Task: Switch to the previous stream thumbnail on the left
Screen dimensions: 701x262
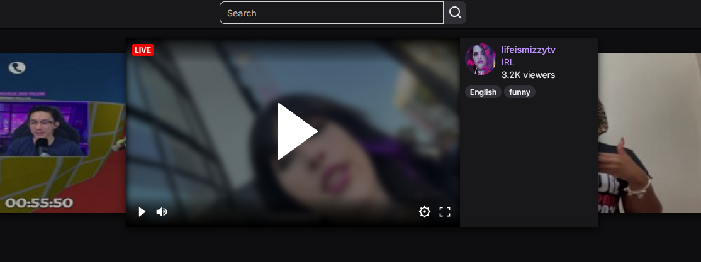Action: pyautogui.click(x=63, y=133)
